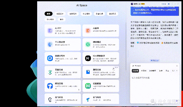This screenshot has width=183, height=107.
Task: Open the 腾讯文档 icon
Action: (50, 86)
